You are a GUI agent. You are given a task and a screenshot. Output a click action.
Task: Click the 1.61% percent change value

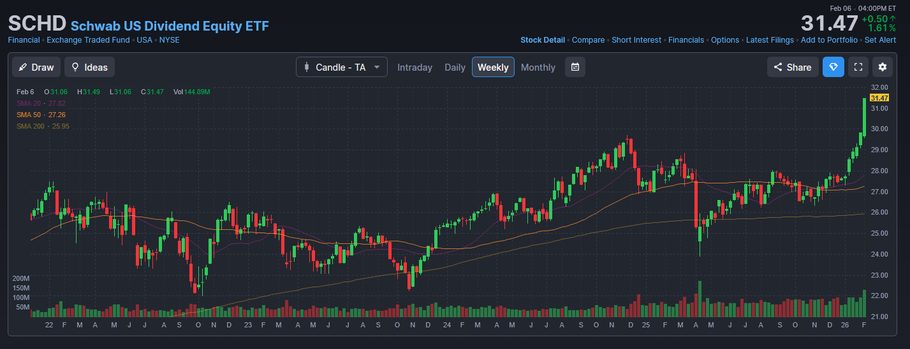882,28
